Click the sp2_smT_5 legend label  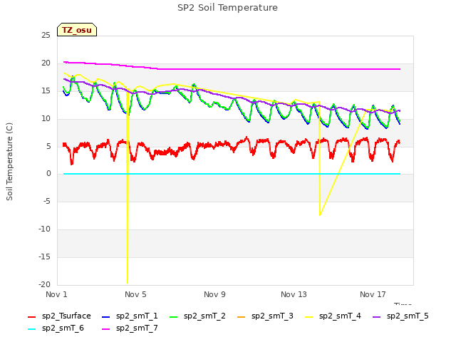tap(408, 316)
